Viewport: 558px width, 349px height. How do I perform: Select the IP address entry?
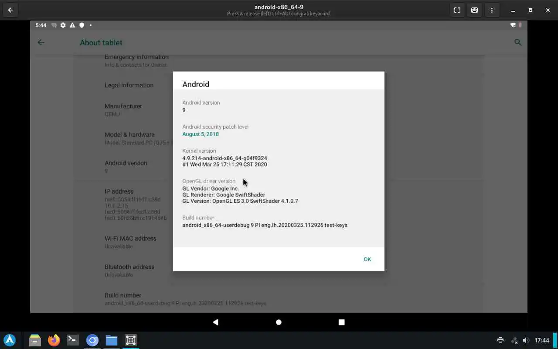(x=279, y=204)
